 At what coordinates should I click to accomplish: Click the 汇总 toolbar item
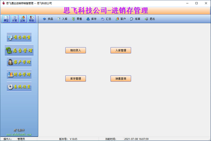(x=105, y=19)
